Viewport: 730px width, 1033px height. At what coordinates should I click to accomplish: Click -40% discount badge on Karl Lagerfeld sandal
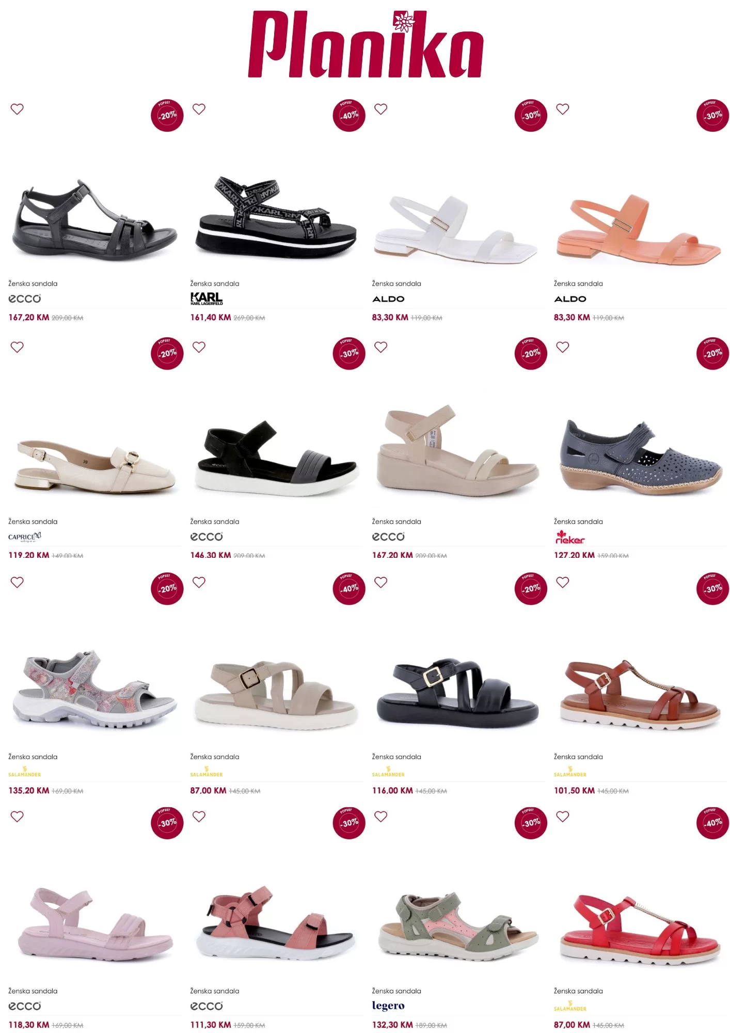coord(349,115)
